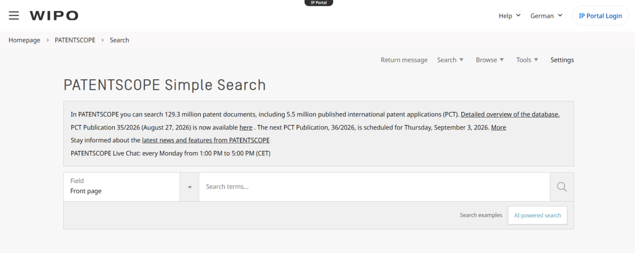Expand the Search menu

pos(450,60)
